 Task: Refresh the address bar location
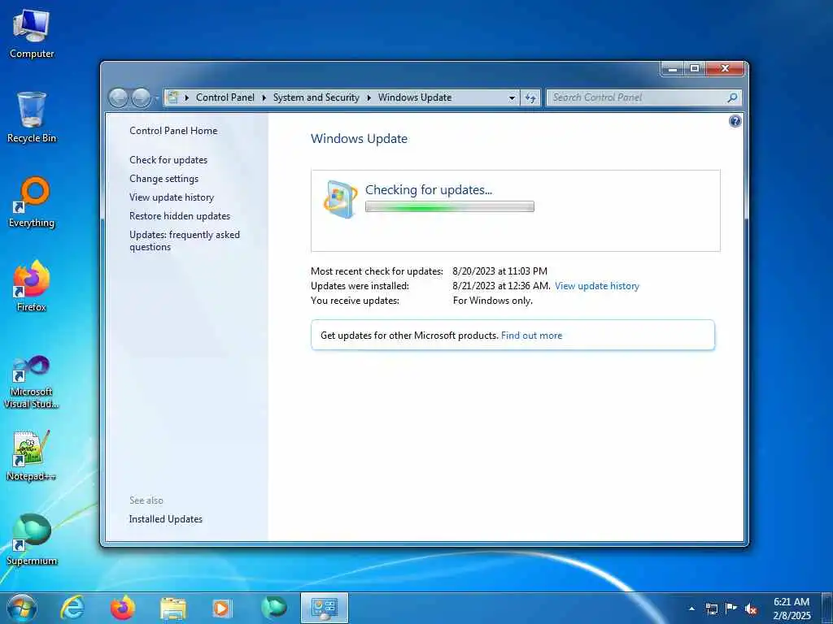530,97
